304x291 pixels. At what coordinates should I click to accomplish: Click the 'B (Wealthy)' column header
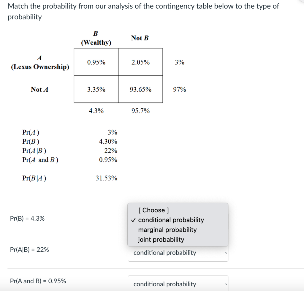95,38
